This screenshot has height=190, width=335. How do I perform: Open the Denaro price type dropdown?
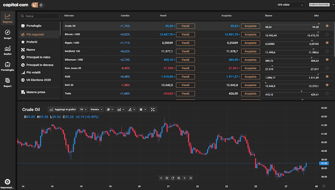(96, 110)
